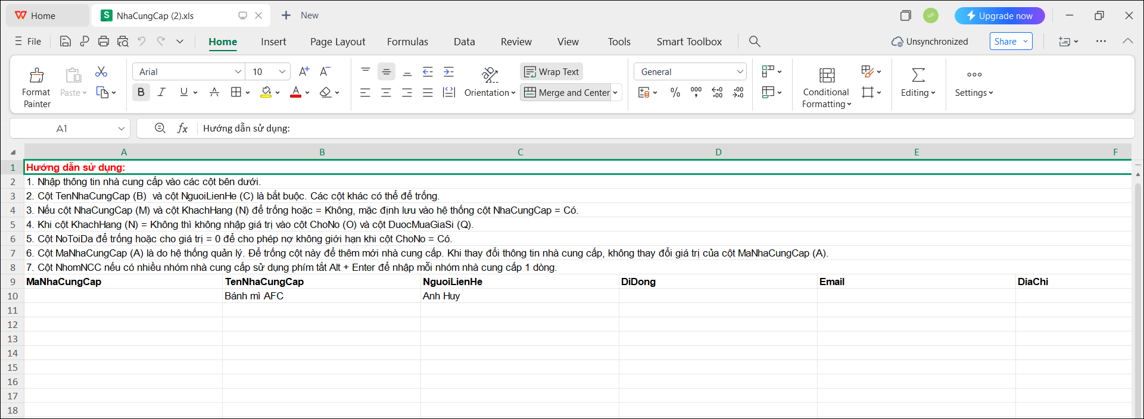Switch to the Data tab

pyautogui.click(x=465, y=41)
